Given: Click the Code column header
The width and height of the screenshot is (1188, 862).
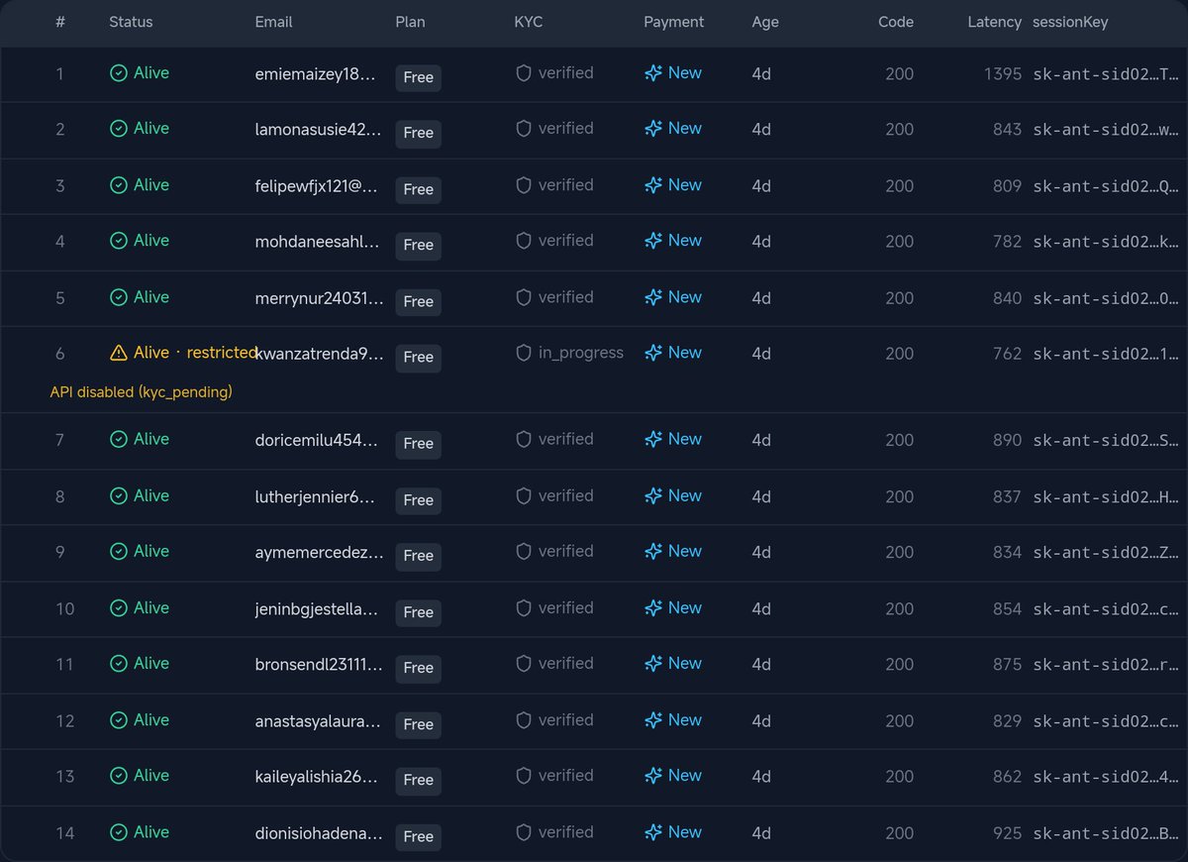Looking at the screenshot, I should (896, 22).
